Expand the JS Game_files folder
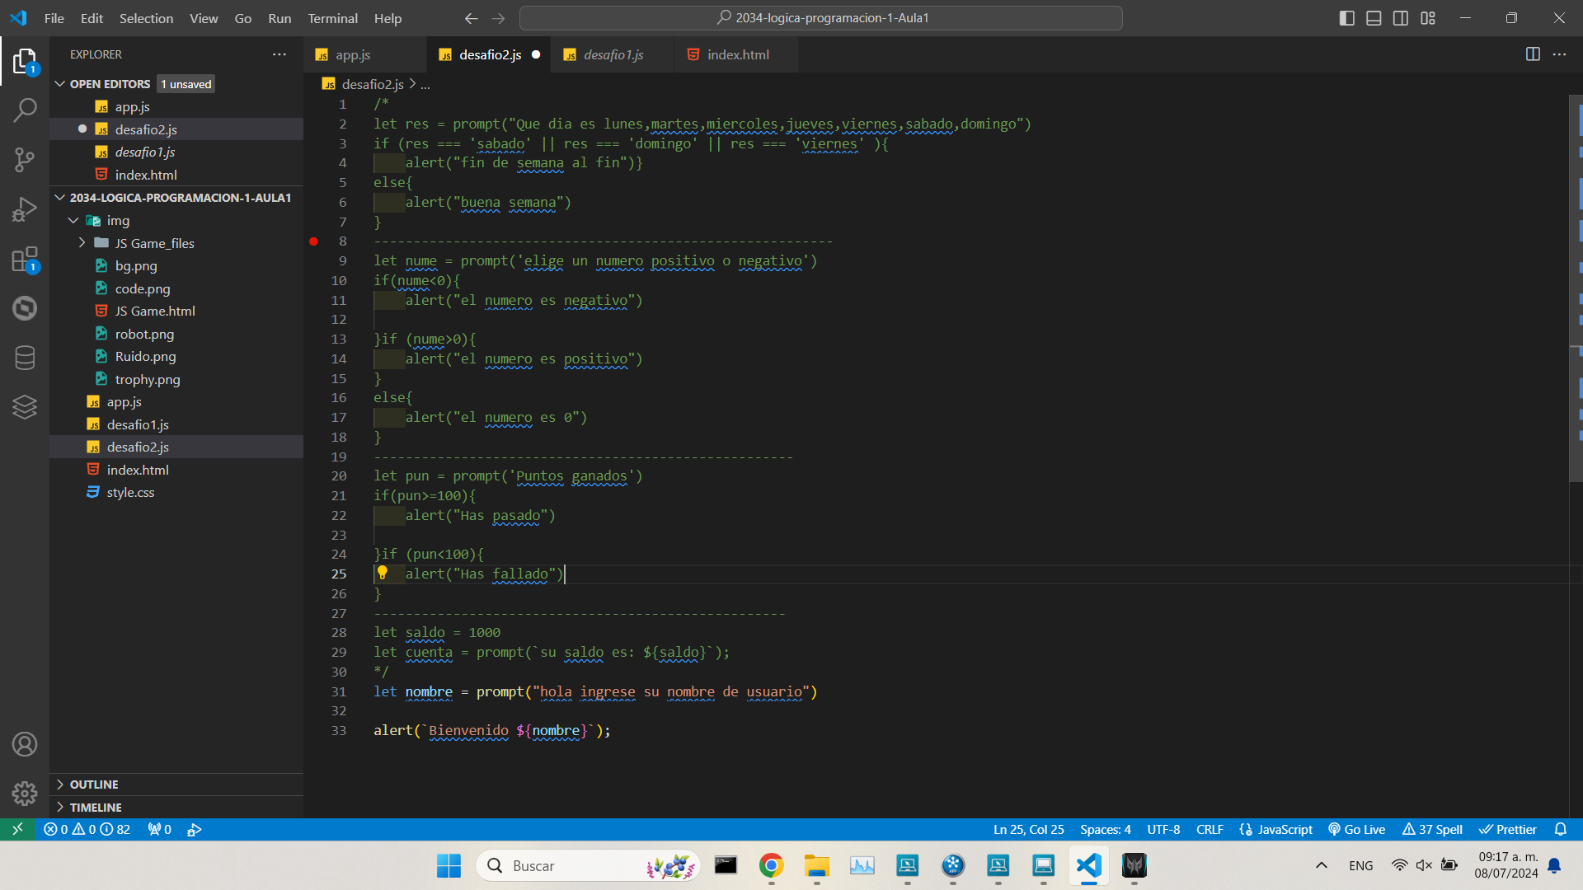This screenshot has height=890, width=1583. (82, 243)
